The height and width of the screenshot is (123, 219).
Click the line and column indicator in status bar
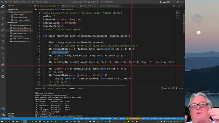pos(82,119)
